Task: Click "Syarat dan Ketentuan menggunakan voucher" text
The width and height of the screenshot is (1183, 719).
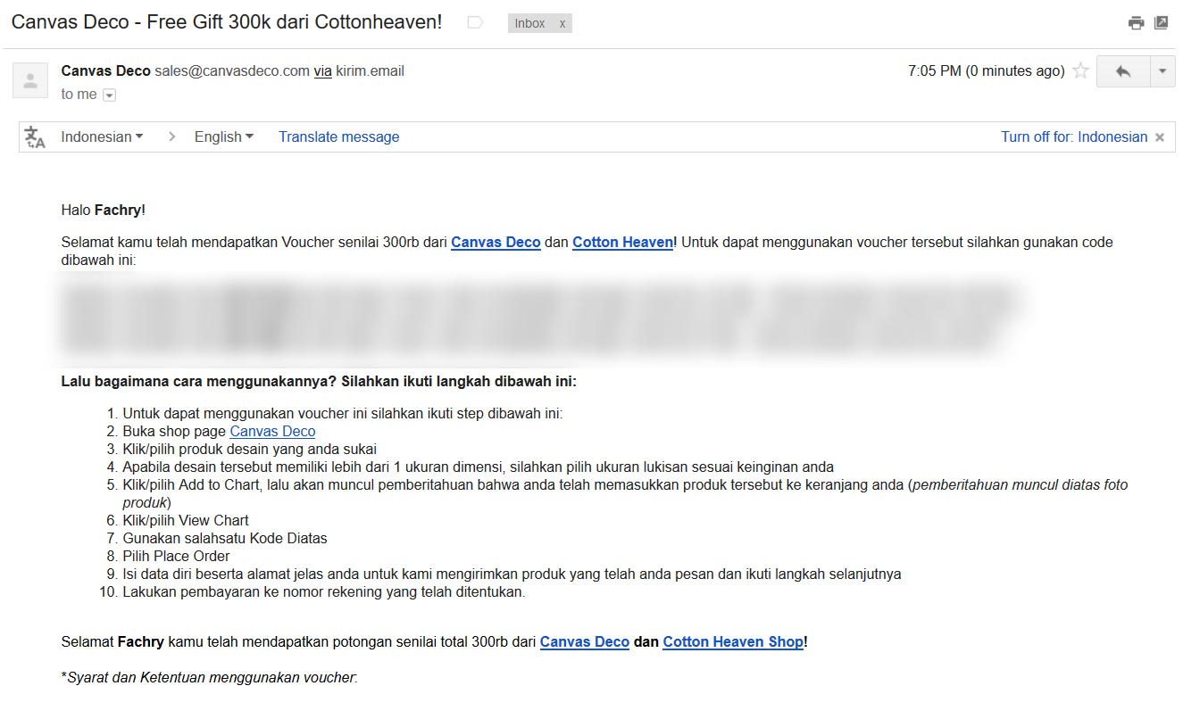Action: pos(210,678)
